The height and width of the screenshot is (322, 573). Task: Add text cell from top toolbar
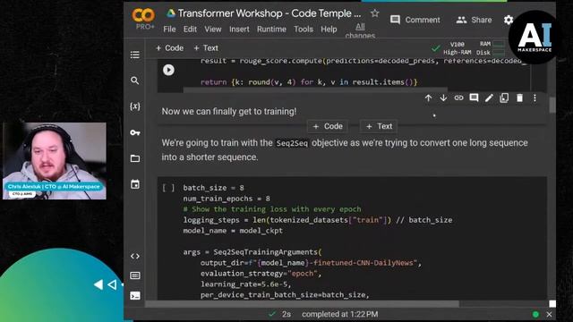(206, 48)
